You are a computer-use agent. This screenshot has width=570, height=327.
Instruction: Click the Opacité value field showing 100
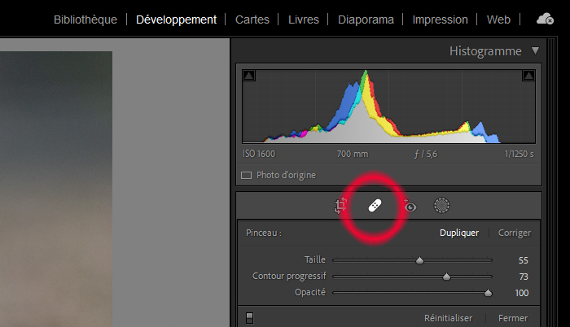click(x=521, y=293)
